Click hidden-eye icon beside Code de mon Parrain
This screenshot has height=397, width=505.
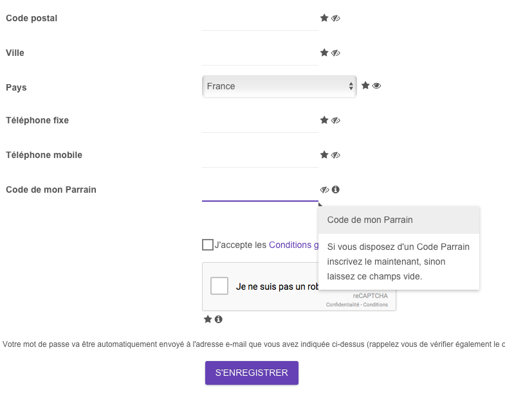point(324,190)
